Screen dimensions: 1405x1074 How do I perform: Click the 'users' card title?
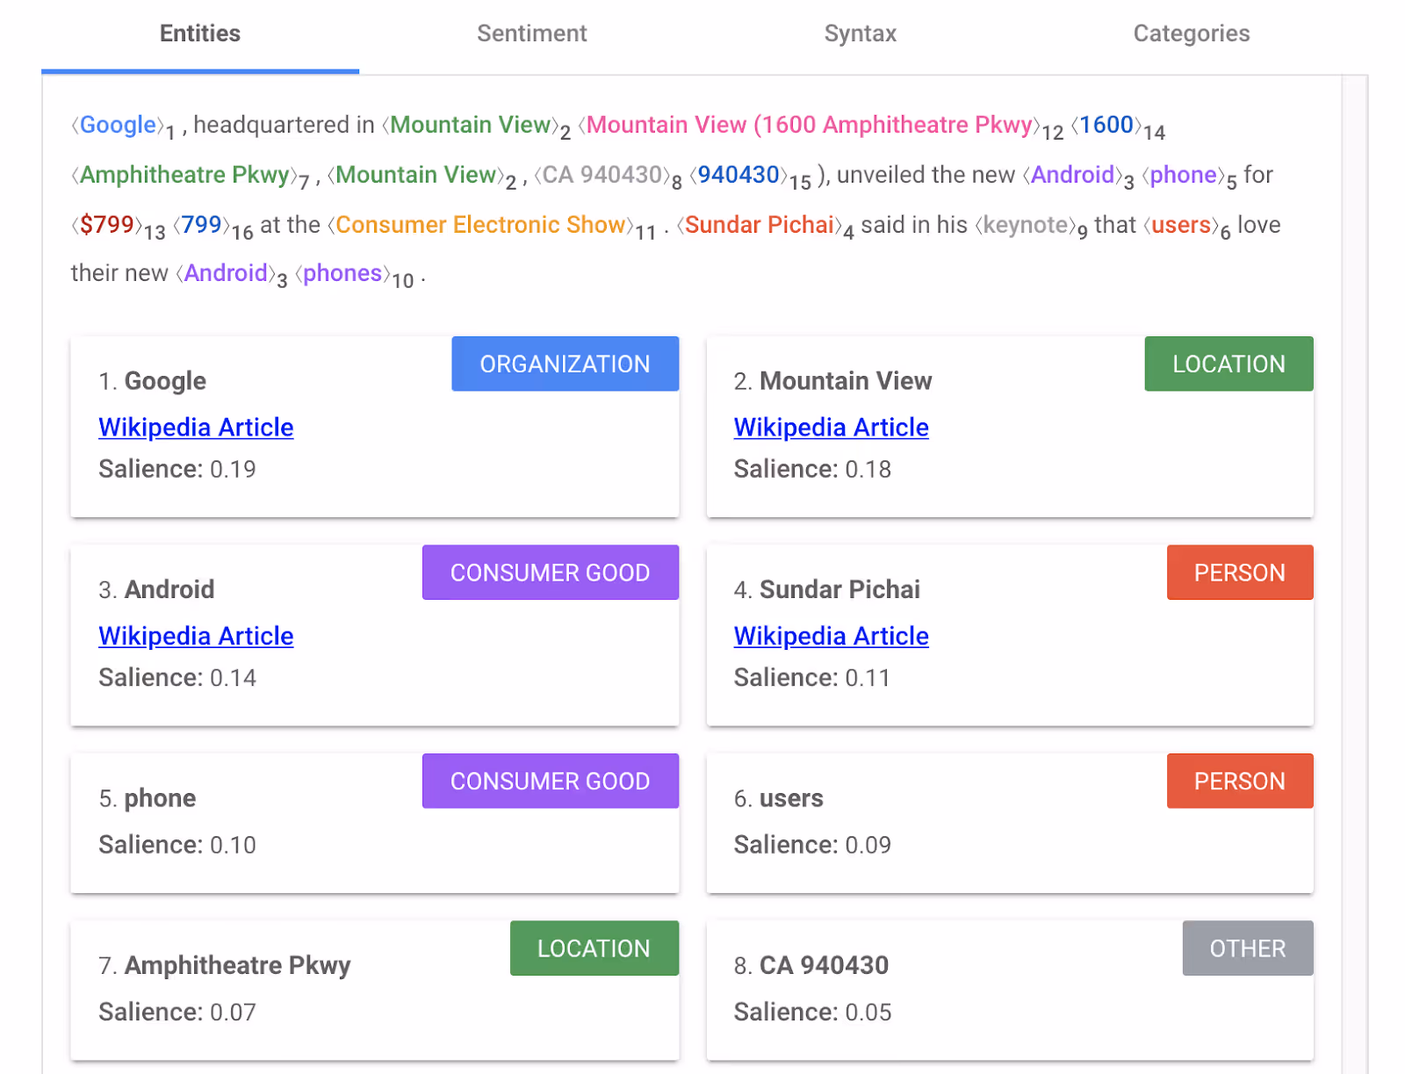[791, 798]
